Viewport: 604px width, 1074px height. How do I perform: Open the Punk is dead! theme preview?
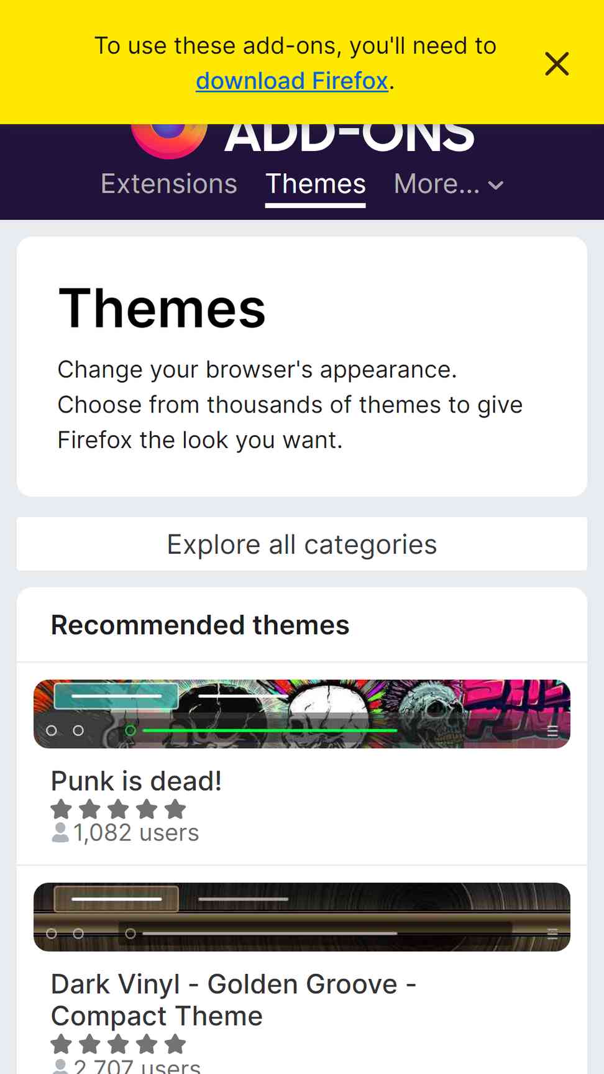click(x=302, y=714)
